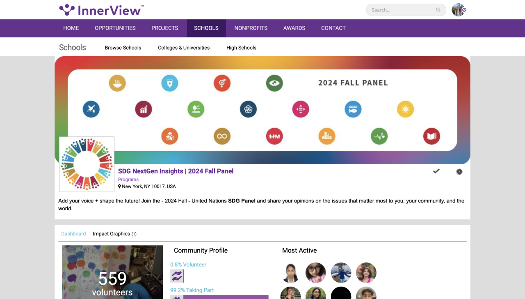
Task: Click the checkmark icon beside the panel title
Action: tap(436, 171)
